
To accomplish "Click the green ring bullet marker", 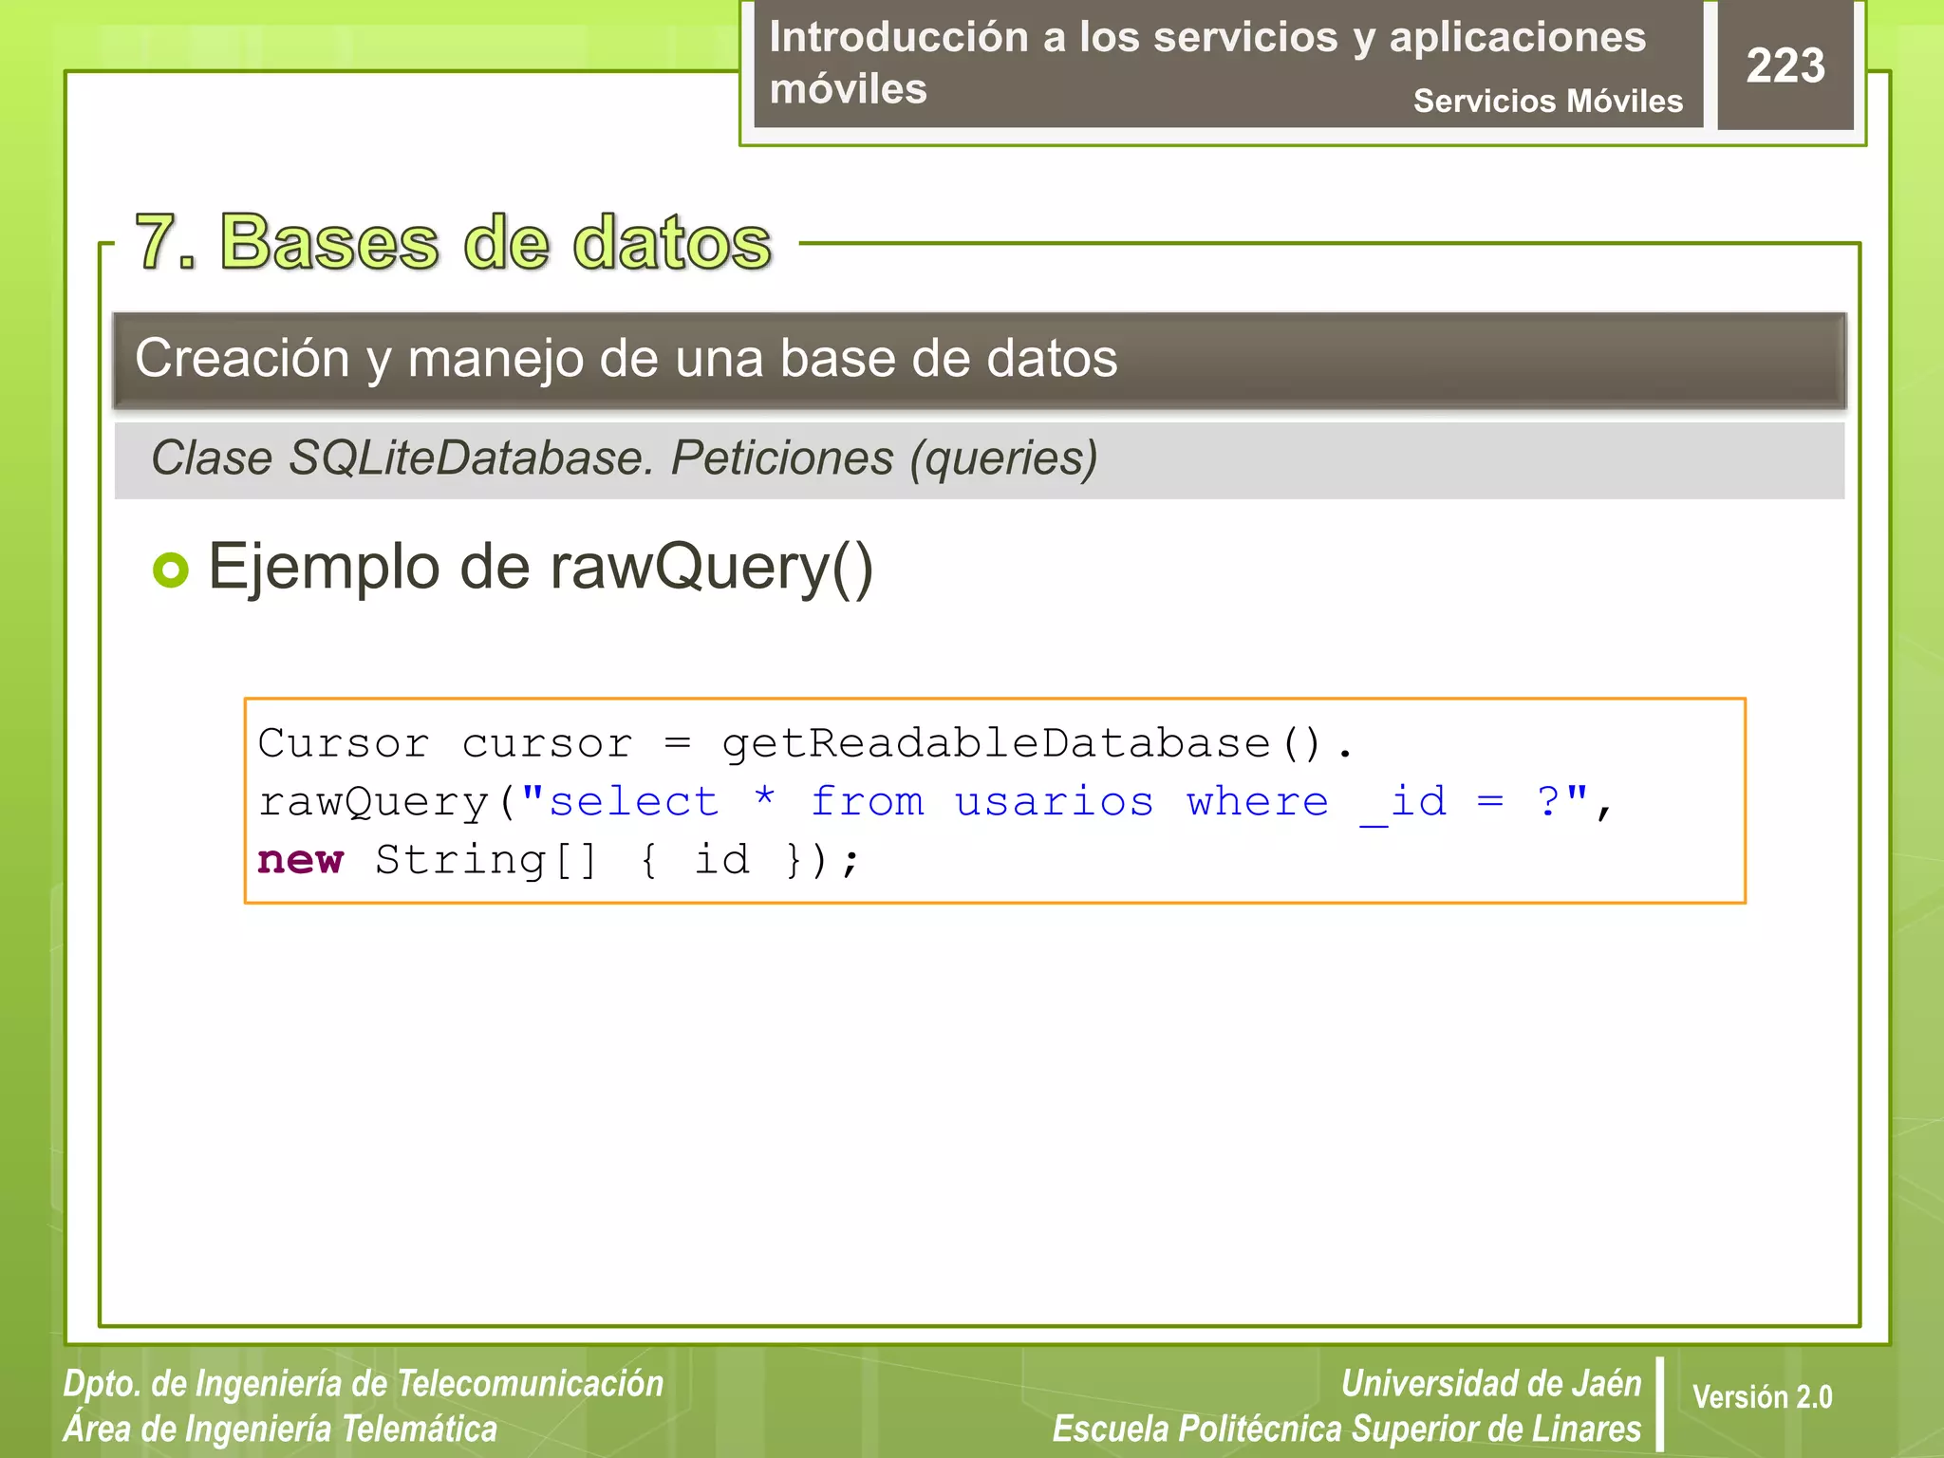I will coord(171,570).
